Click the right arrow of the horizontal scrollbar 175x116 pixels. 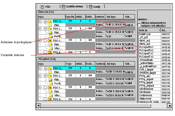169,106
